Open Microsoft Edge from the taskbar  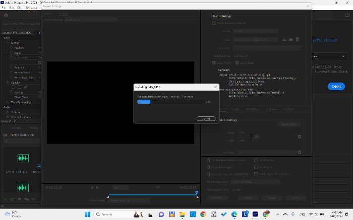coord(234,214)
